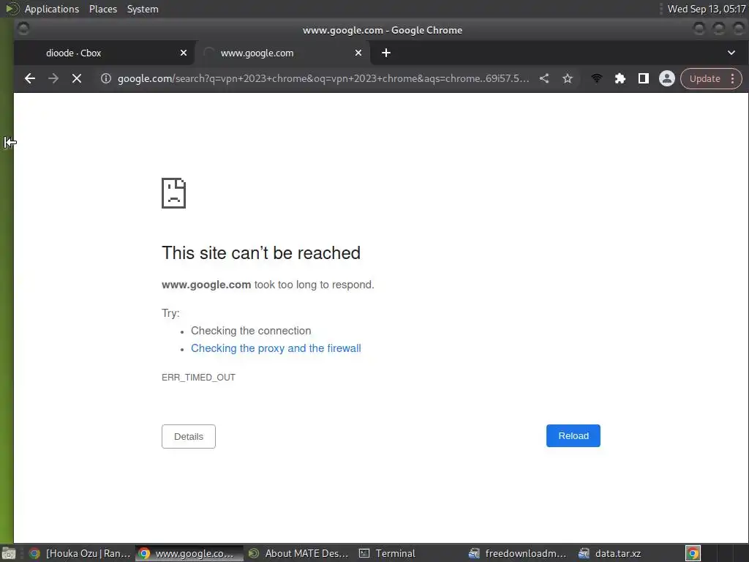Switch to Houka Ozu Chrome taskbar window
This screenshot has height=562, width=749.
click(79, 553)
